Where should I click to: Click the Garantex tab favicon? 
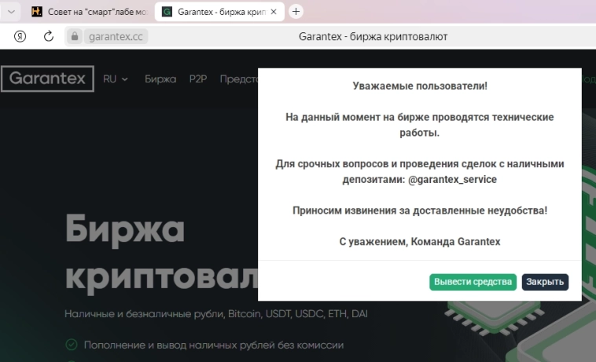pyautogui.click(x=167, y=12)
